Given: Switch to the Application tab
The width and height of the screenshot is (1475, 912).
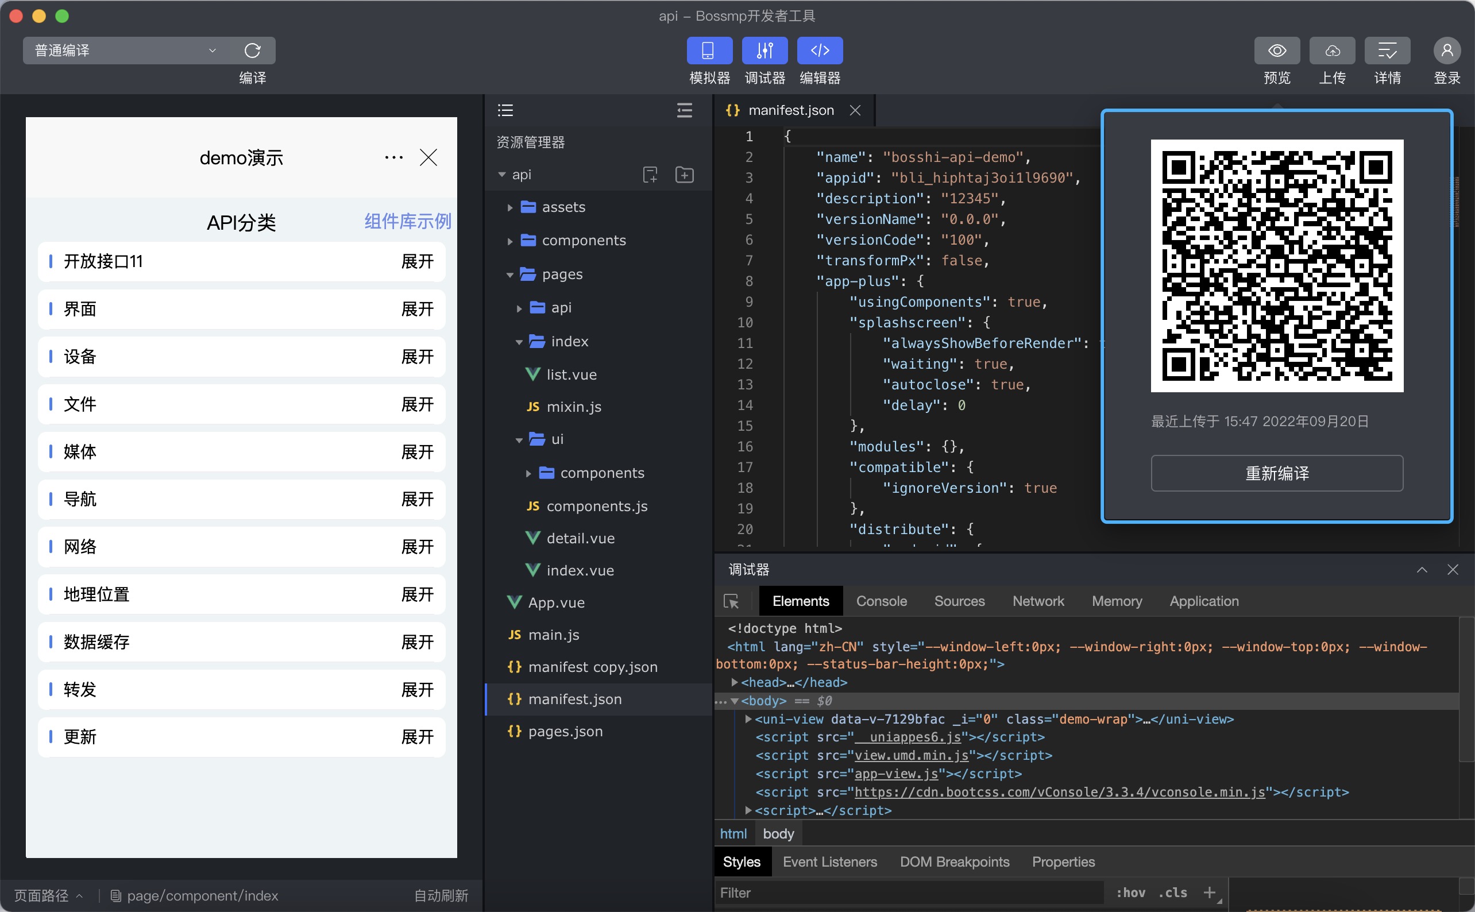Looking at the screenshot, I should click(1203, 601).
